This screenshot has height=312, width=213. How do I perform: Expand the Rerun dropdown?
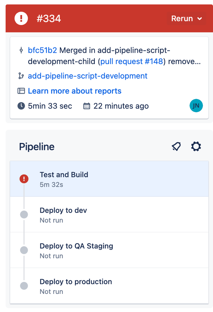(x=186, y=19)
